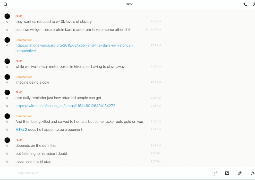Open the twitter.com/shaun_jen status link
This screenshot has height=180, width=255.
pyautogui.click(x=65, y=106)
